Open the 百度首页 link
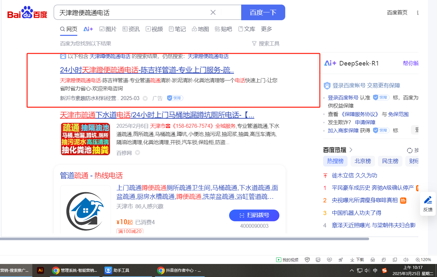 [x=397, y=13]
